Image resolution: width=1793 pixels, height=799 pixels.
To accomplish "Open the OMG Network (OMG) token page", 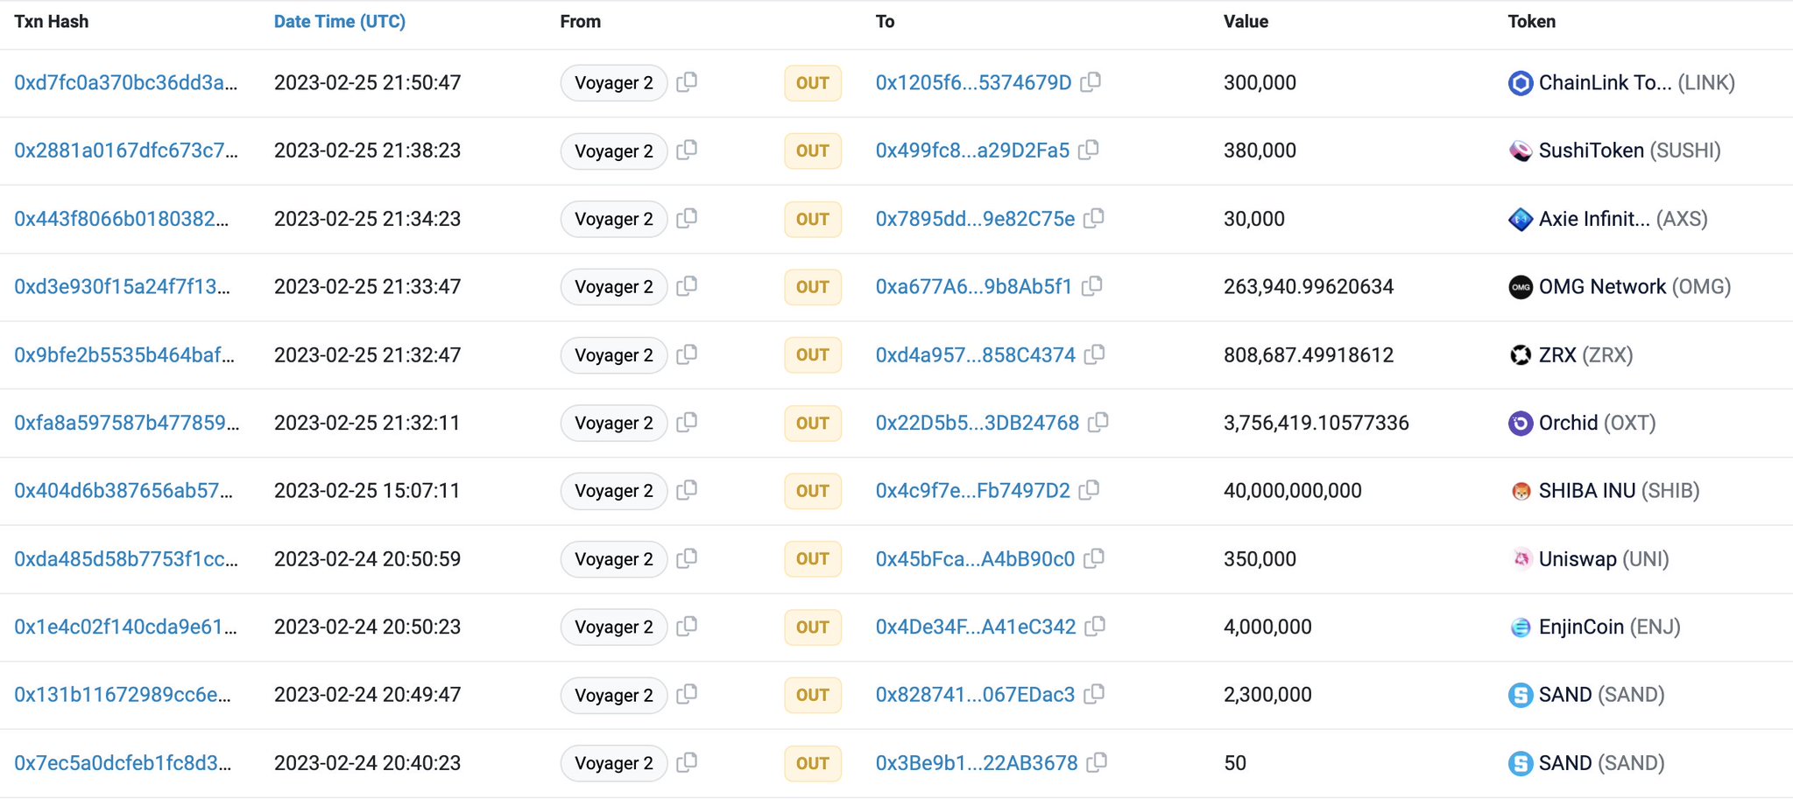I will pos(1634,286).
